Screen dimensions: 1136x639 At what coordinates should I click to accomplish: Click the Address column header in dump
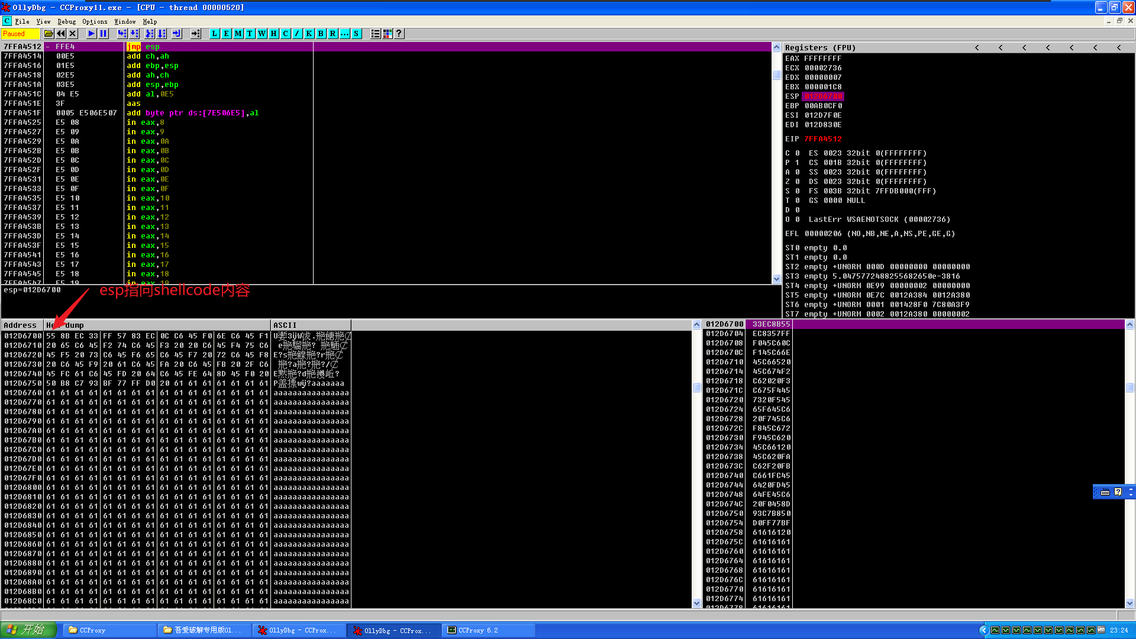22,325
